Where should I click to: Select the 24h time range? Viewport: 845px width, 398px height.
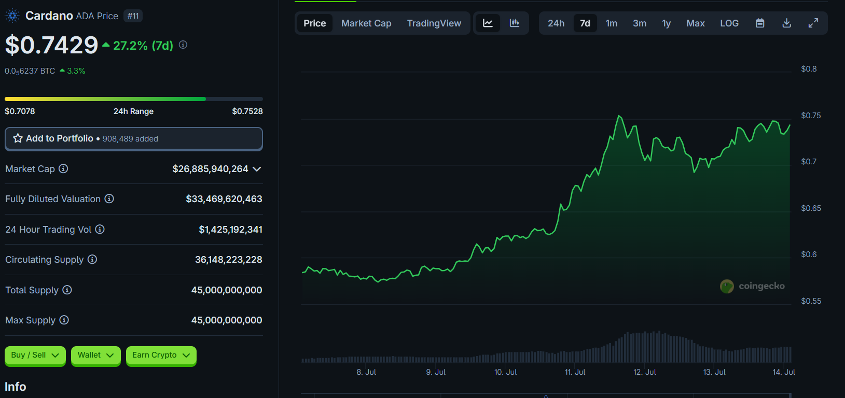[x=556, y=23]
